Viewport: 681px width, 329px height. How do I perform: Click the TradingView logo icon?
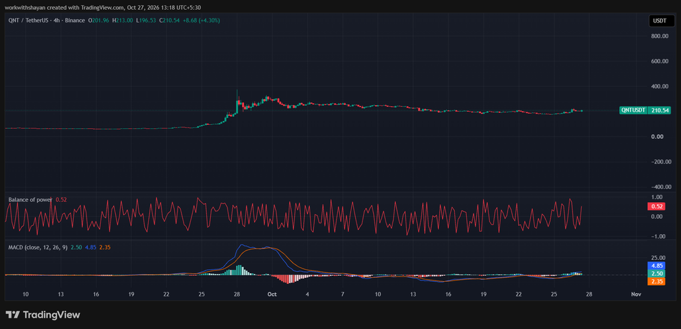tap(12, 314)
